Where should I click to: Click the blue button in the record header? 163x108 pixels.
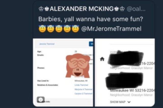(91, 44)
